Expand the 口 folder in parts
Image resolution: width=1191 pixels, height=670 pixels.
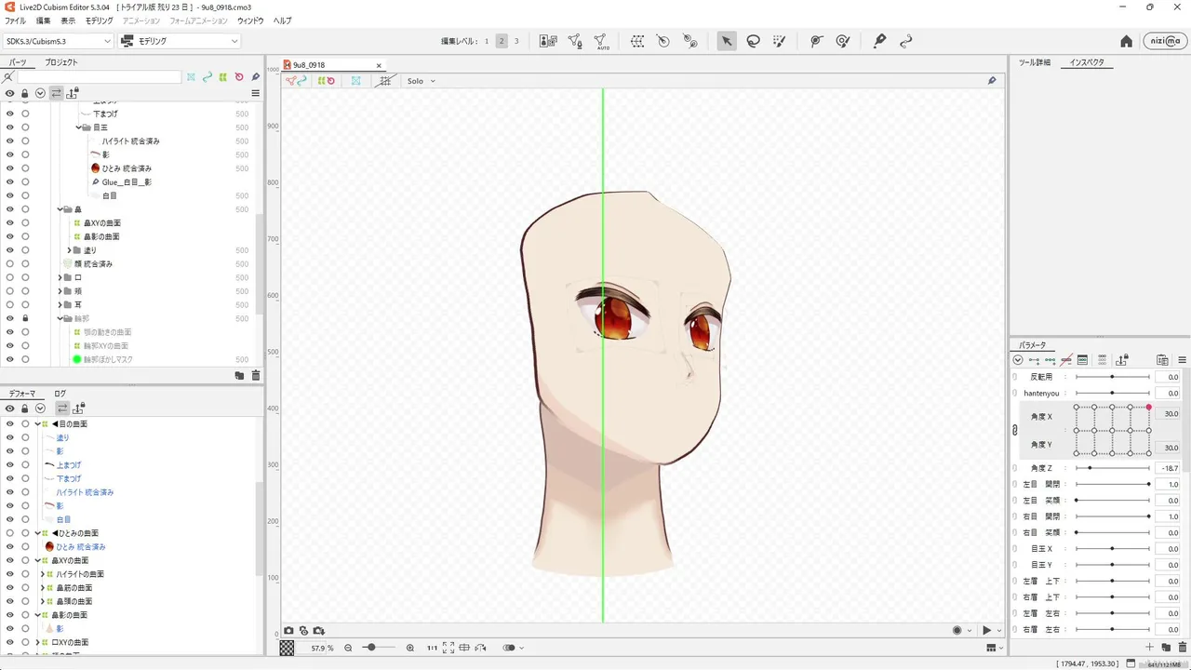point(60,277)
